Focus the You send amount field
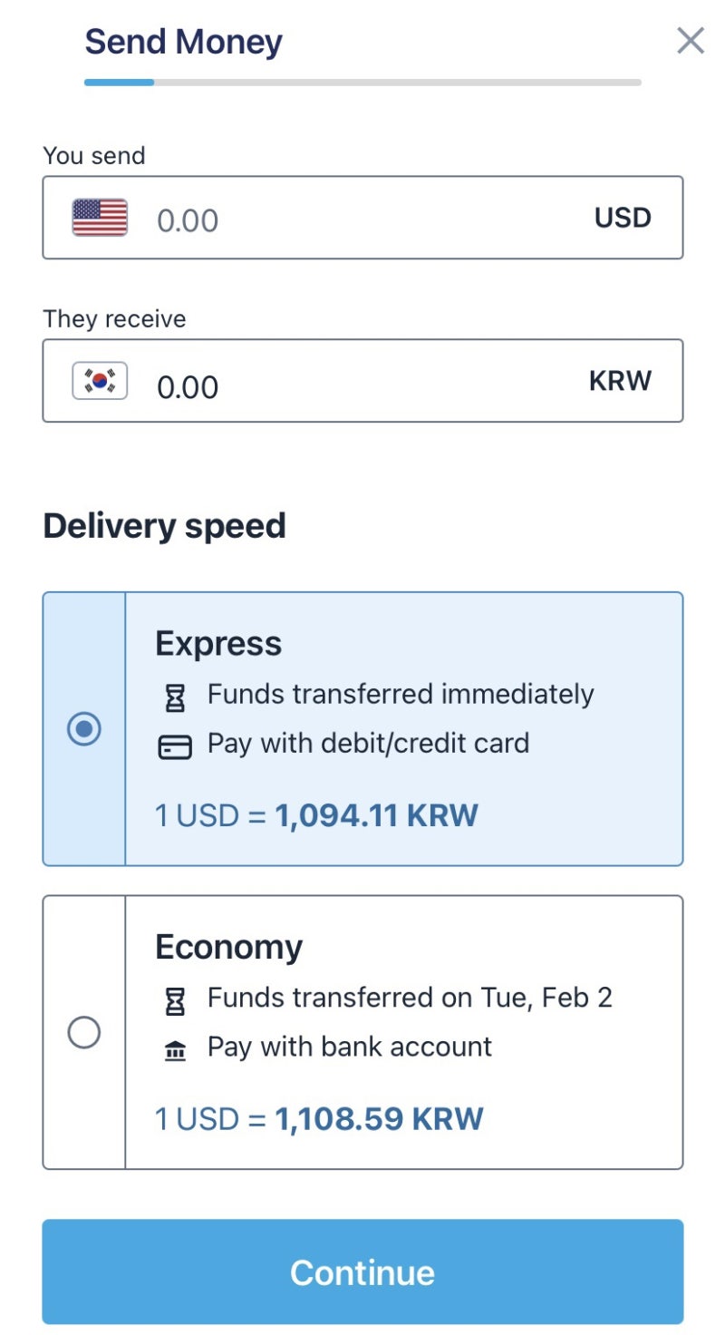This screenshot has height=1335, width=725. point(362,219)
